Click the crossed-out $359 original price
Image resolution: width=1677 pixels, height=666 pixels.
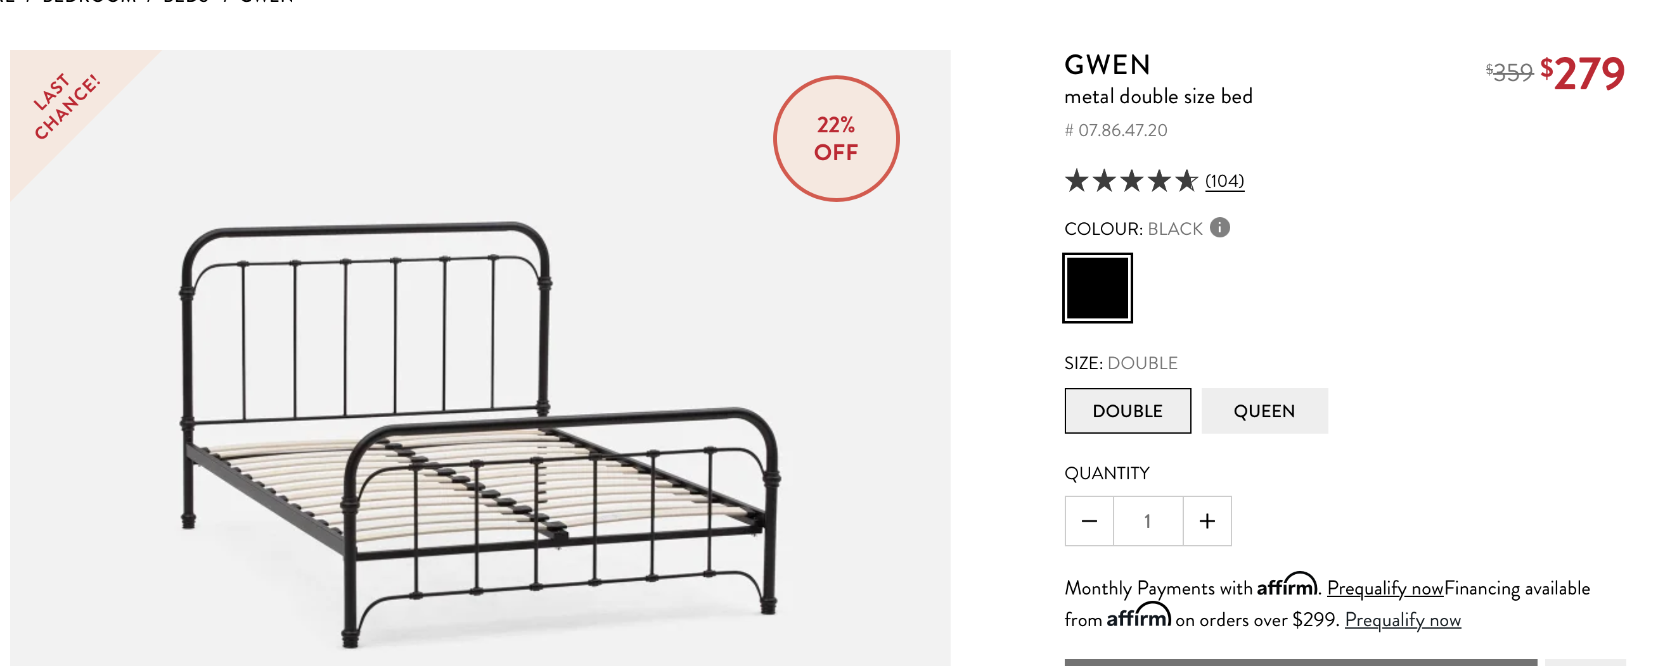click(x=1509, y=72)
